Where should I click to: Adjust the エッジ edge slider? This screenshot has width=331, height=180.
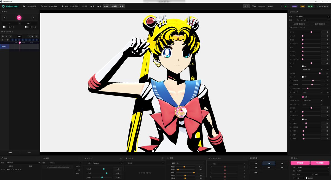pos(311,63)
